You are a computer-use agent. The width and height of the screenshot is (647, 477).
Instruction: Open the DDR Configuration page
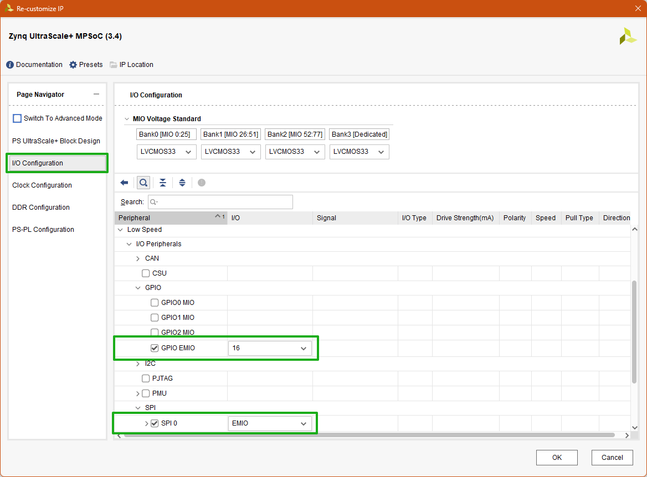[x=41, y=208]
